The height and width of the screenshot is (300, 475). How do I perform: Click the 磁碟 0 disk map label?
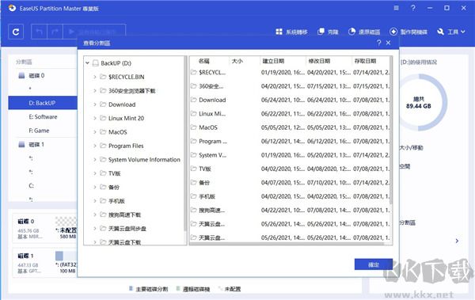26,222
